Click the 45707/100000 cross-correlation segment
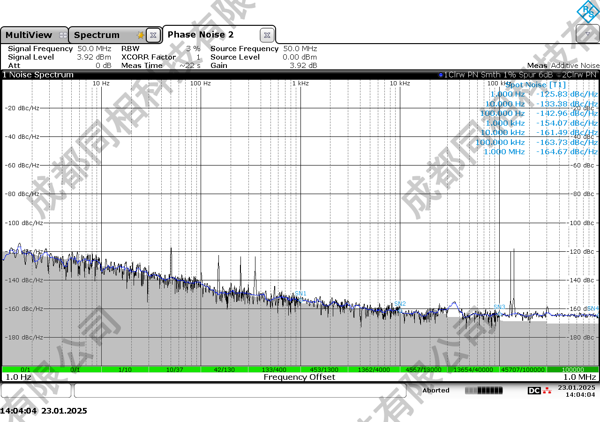600x422 pixels. pyautogui.click(x=523, y=369)
